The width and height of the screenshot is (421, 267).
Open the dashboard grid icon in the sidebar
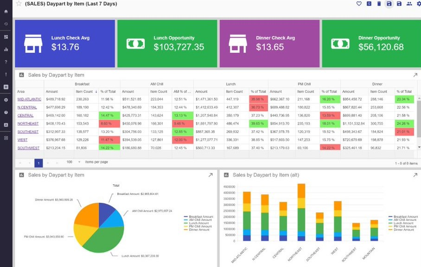6,36
